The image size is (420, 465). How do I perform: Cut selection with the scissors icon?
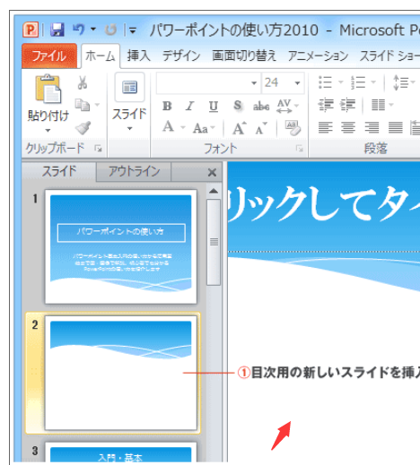click(83, 82)
